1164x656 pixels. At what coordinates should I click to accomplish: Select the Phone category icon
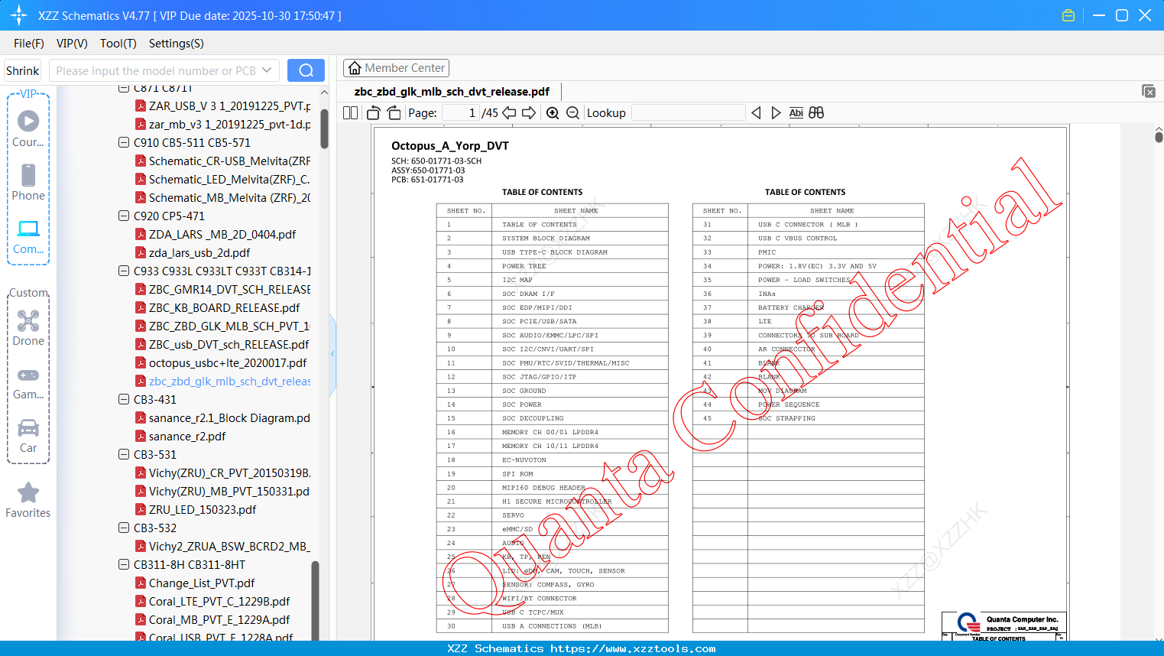[28, 182]
